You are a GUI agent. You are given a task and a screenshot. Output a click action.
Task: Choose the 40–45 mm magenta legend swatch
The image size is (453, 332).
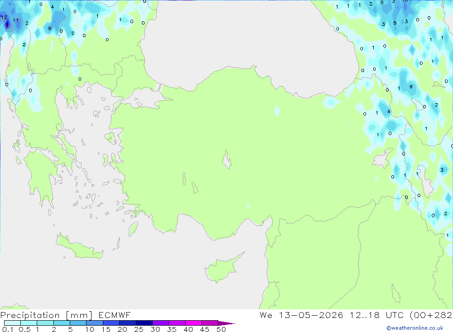pos(193,323)
